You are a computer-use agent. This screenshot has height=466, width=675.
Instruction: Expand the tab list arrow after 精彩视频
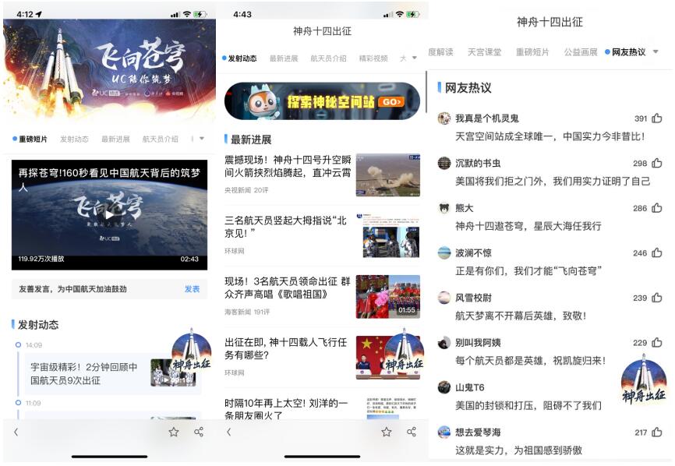point(414,58)
